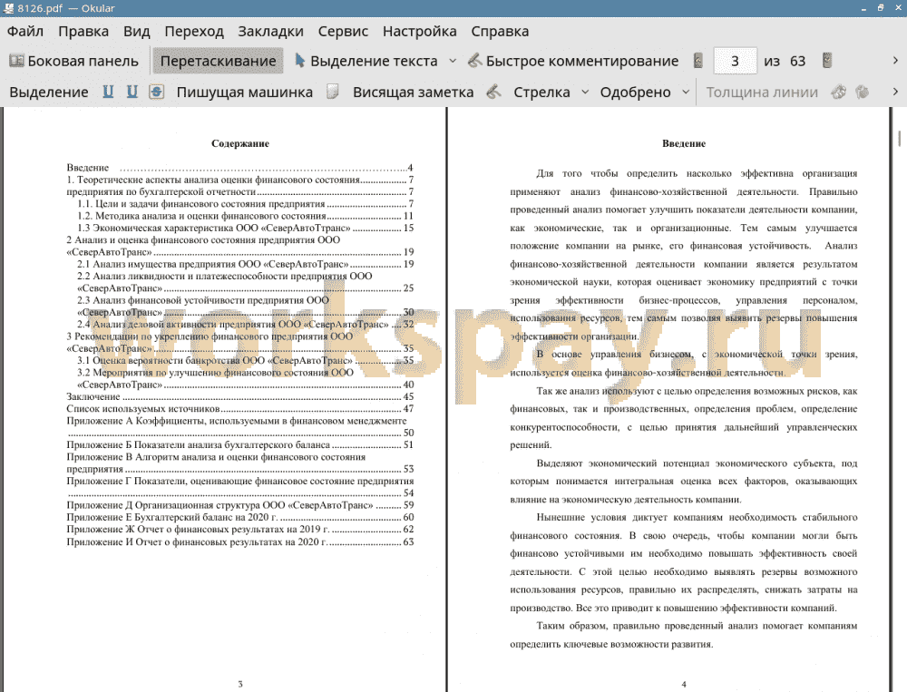Open the Настройка menu
The height and width of the screenshot is (692, 907).
click(419, 31)
